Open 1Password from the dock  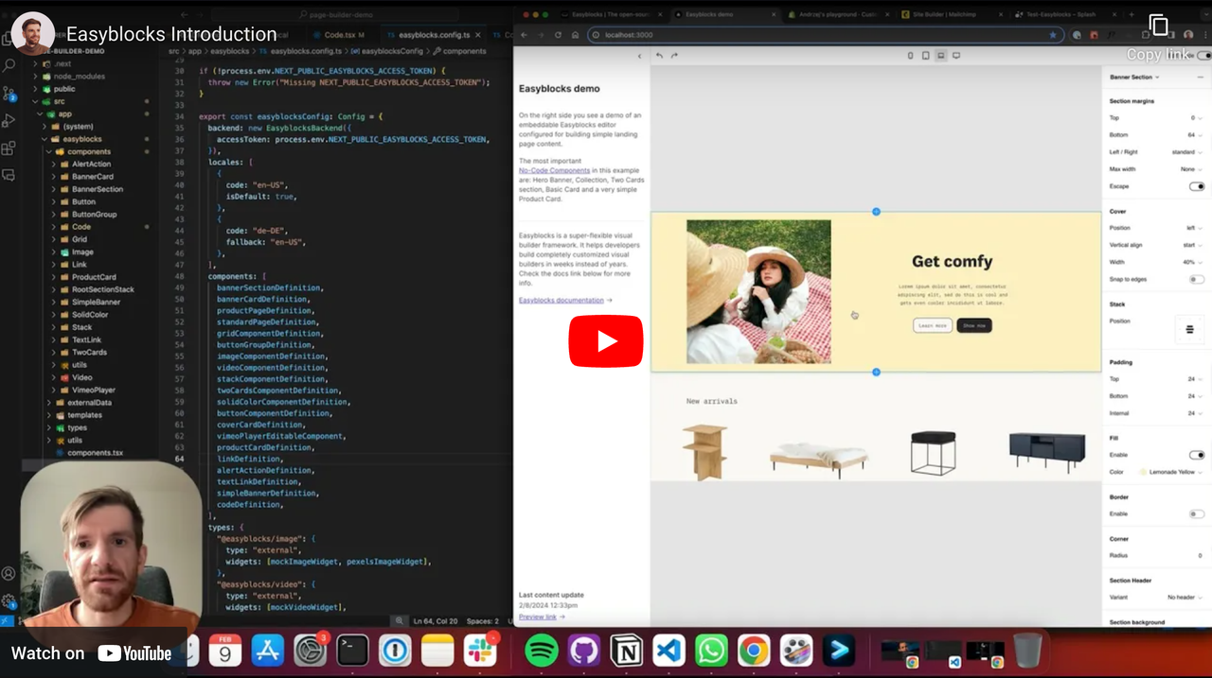coord(395,651)
